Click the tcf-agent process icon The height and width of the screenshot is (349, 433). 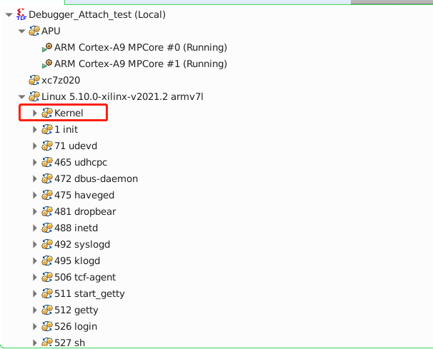click(x=47, y=277)
